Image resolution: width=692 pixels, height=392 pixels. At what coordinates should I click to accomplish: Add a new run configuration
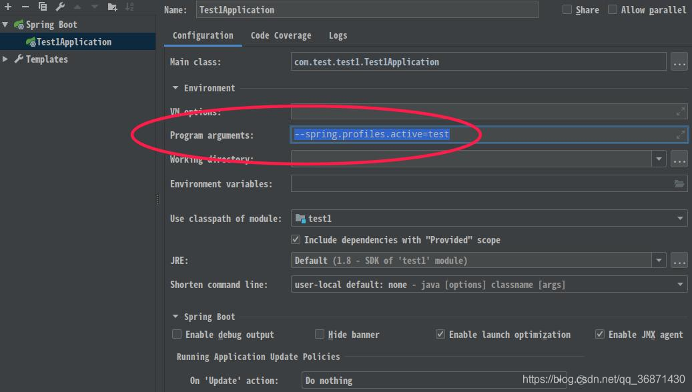click(x=8, y=7)
